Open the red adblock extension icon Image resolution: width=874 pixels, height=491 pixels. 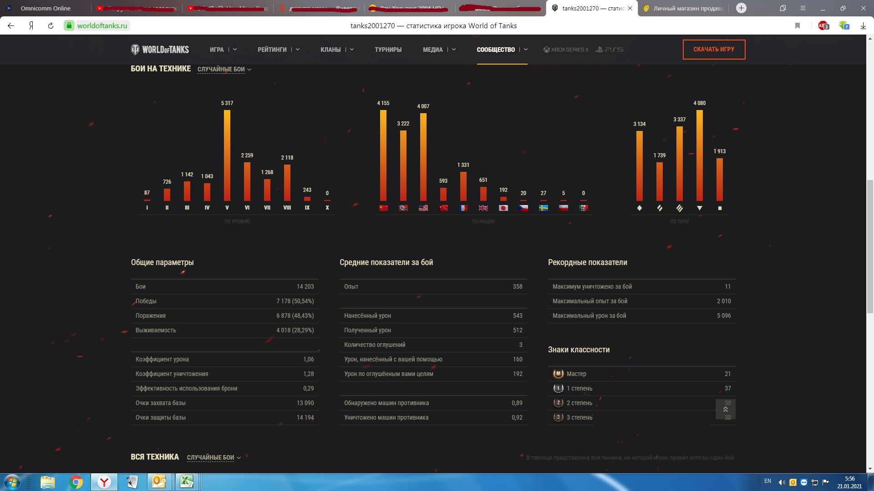tap(823, 26)
